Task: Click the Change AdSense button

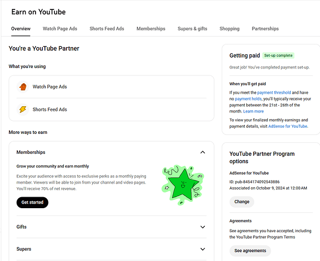Action: coord(242,202)
